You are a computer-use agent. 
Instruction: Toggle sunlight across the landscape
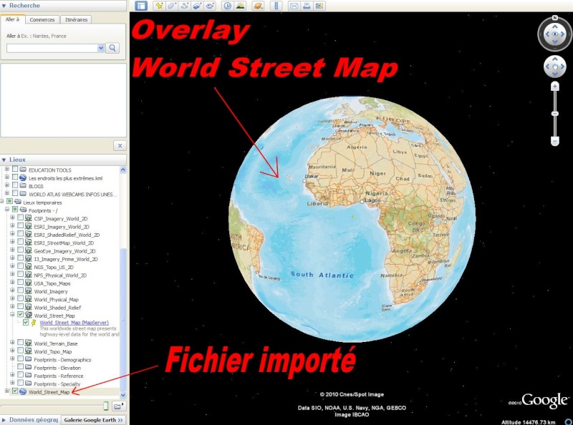(240, 6)
